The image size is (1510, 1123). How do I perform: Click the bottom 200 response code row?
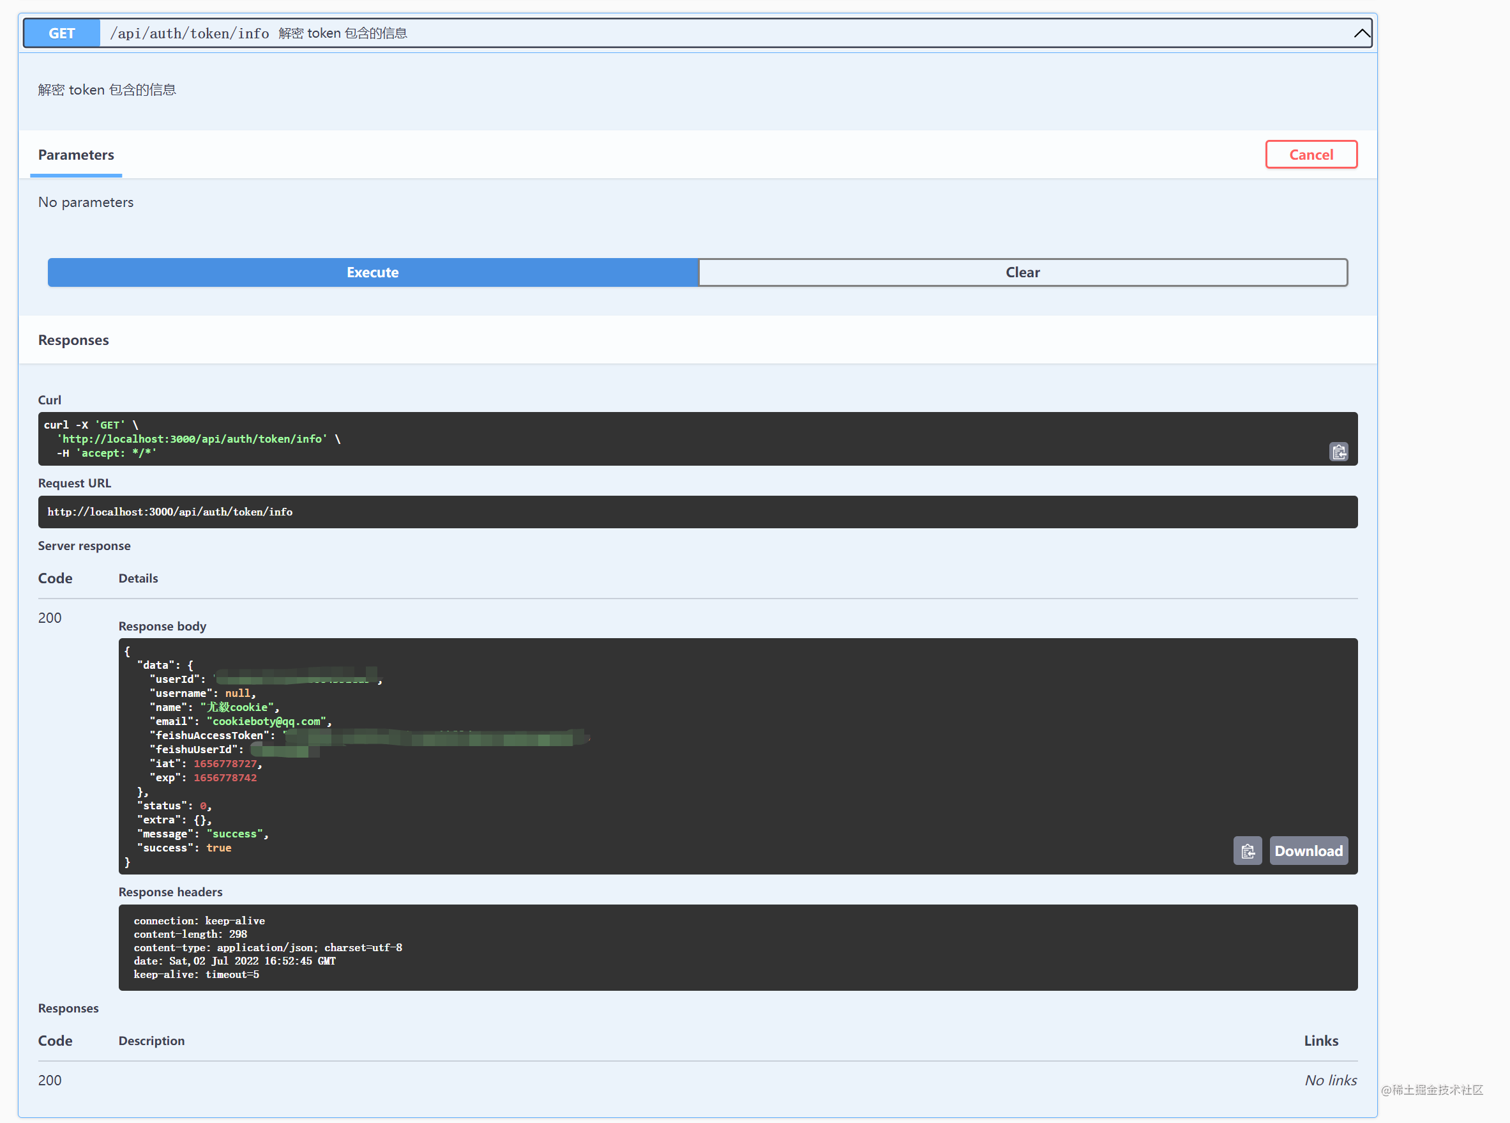[x=50, y=1080]
